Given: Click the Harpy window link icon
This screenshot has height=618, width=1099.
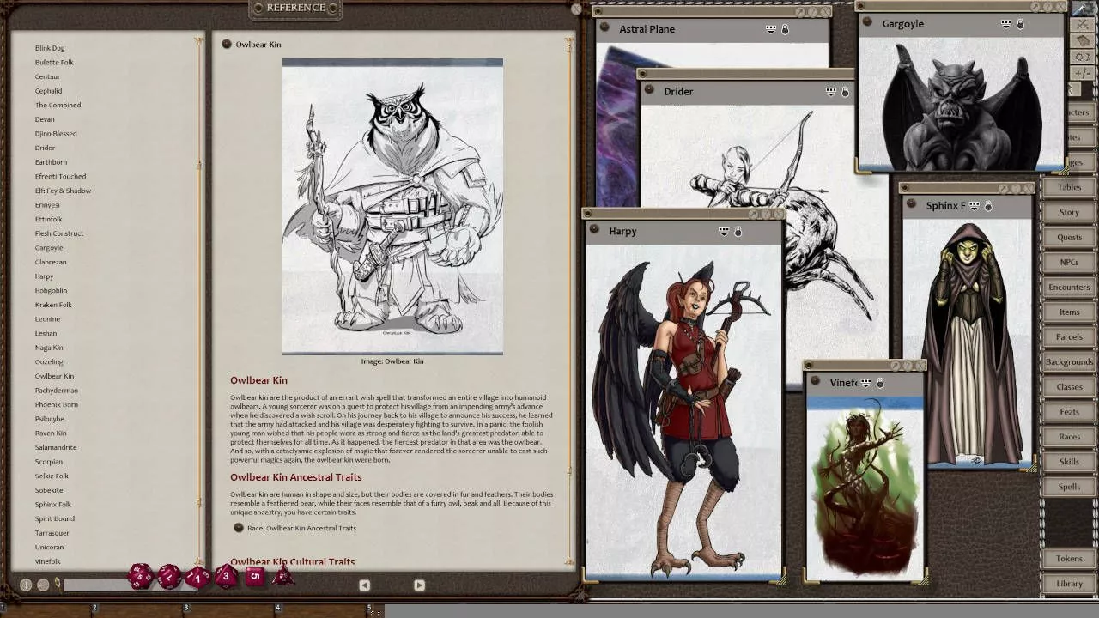Looking at the screenshot, I should (x=594, y=230).
